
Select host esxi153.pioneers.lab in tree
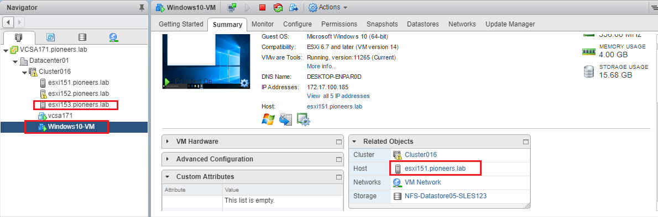tap(79, 105)
